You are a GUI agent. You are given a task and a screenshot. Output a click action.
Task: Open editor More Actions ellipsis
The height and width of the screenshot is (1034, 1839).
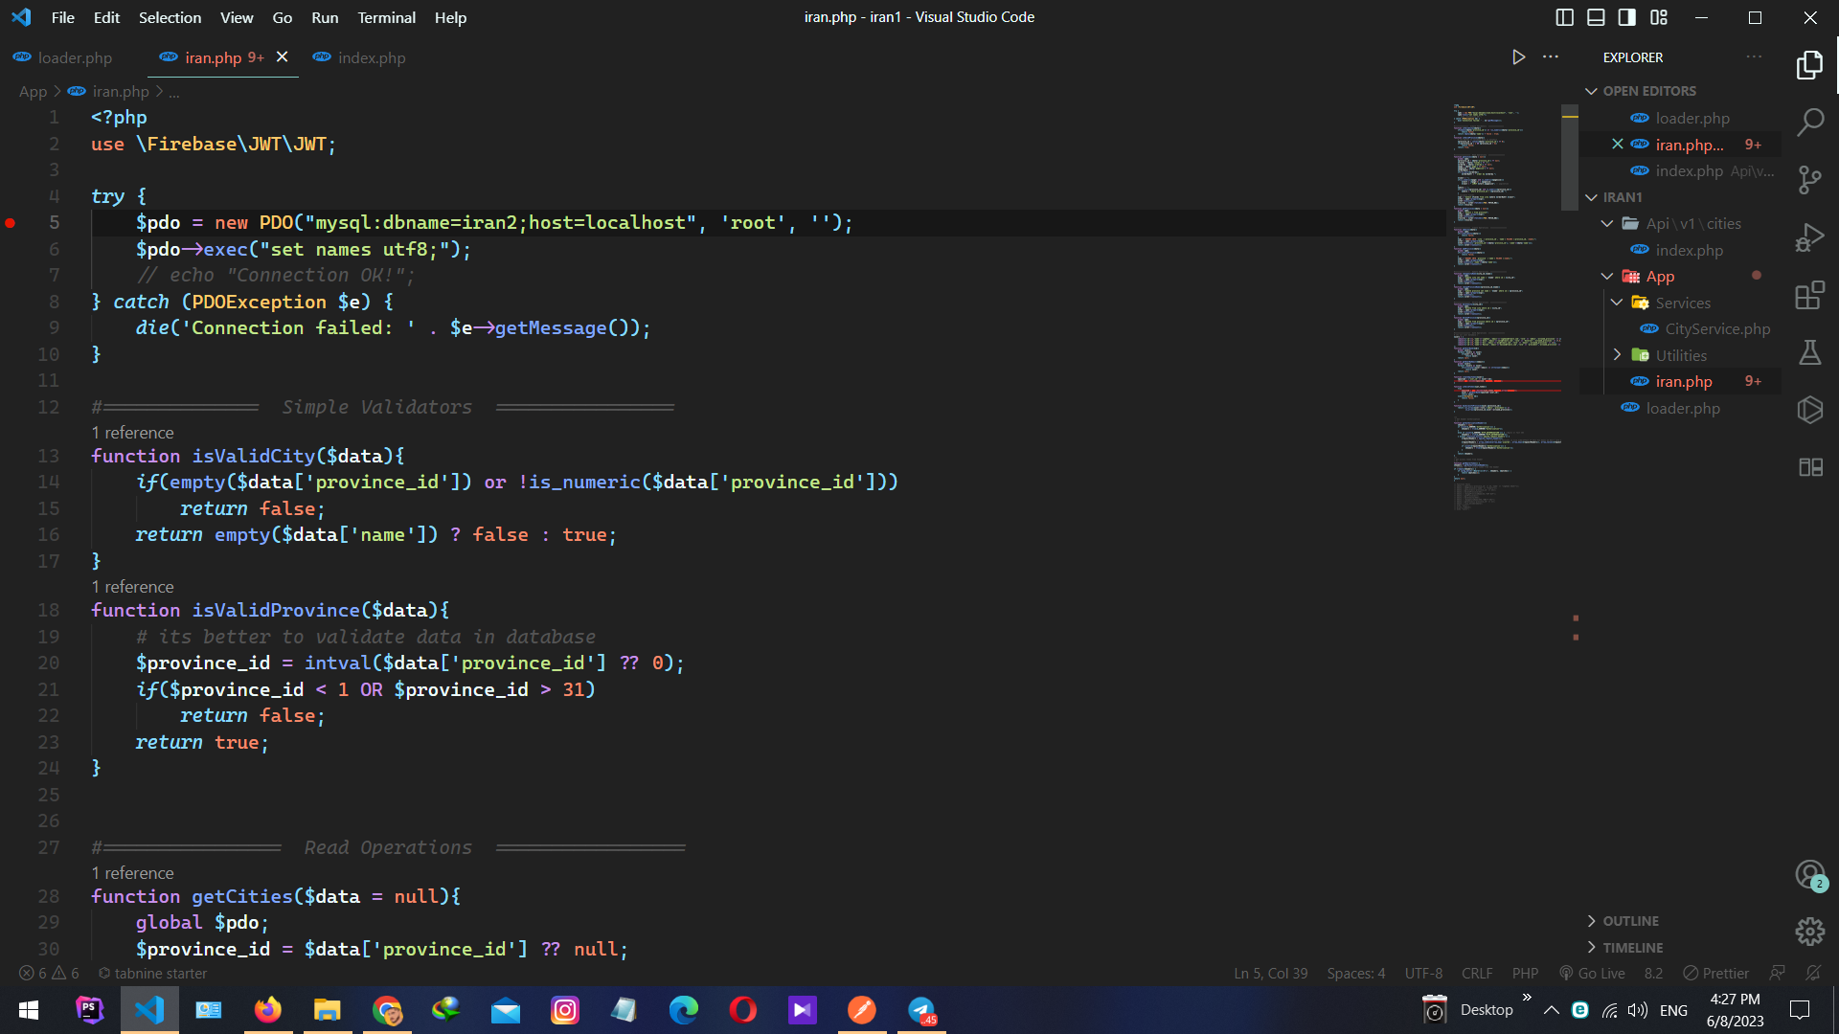(x=1551, y=57)
